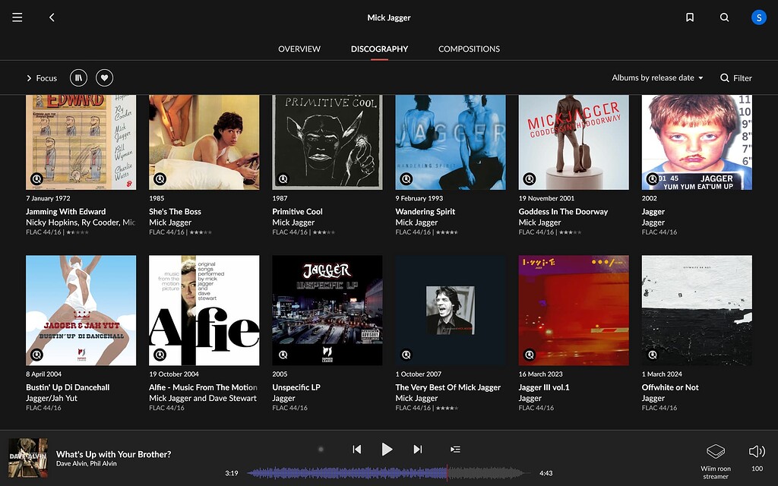Toggle the heart favorites filter
Image resolution: width=778 pixels, height=486 pixels.
point(104,77)
